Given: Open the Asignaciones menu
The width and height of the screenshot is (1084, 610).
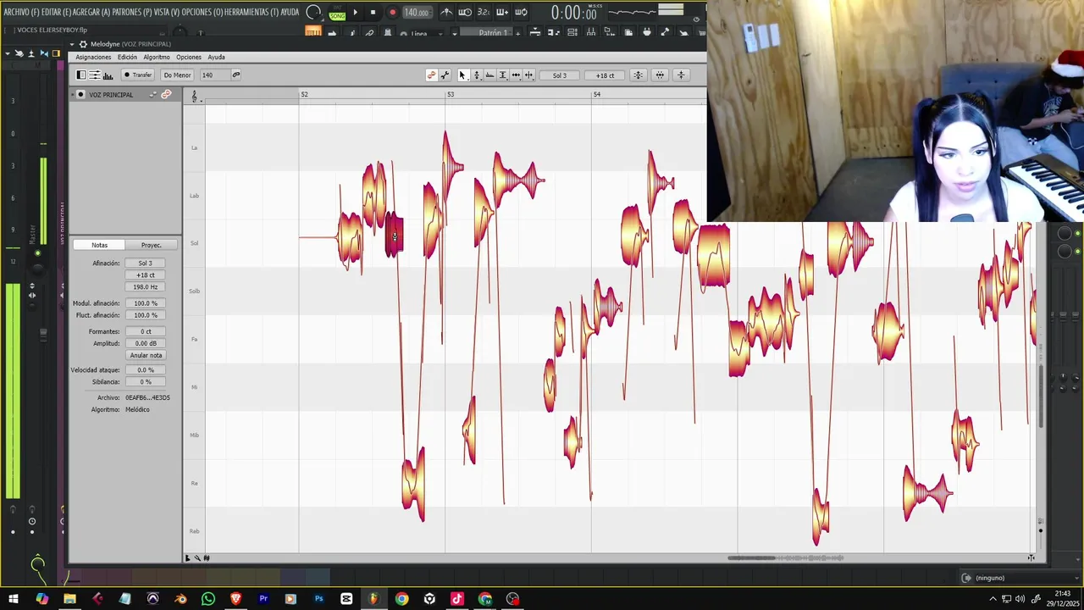Looking at the screenshot, I should [x=93, y=58].
